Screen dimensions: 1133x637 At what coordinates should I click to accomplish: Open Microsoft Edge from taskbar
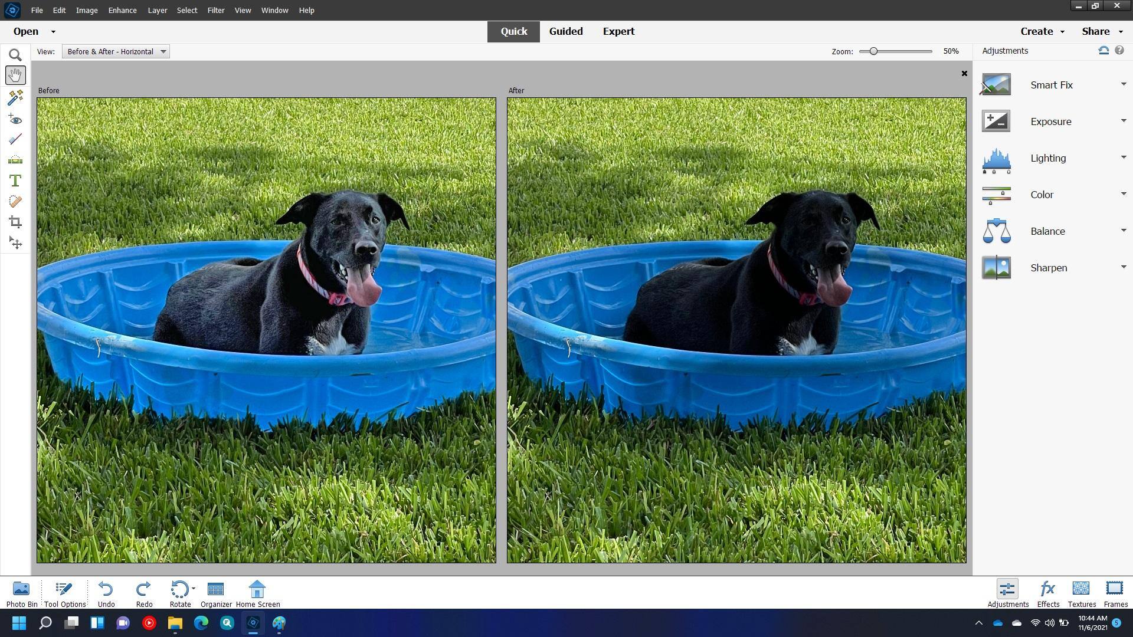tap(201, 623)
